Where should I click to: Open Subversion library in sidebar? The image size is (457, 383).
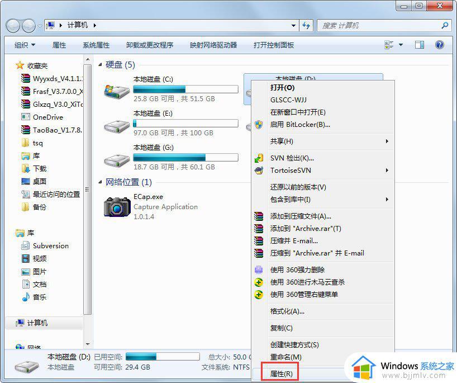click(45, 246)
